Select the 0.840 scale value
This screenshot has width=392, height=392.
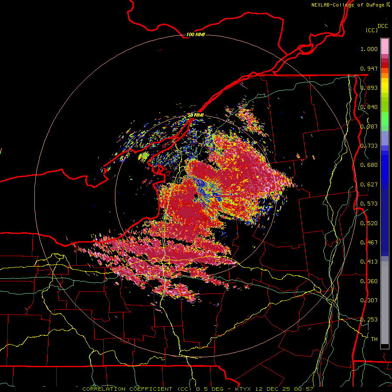(x=369, y=107)
